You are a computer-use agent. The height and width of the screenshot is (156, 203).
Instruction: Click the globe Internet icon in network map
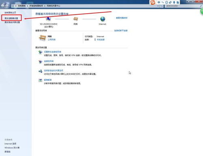click(103, 19)
